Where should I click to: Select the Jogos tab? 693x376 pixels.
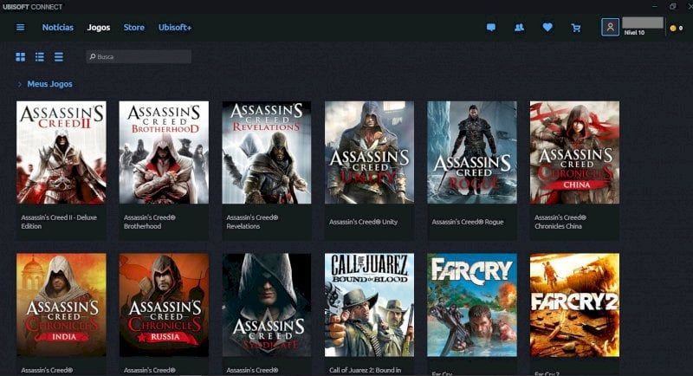[x=99, y=28]
